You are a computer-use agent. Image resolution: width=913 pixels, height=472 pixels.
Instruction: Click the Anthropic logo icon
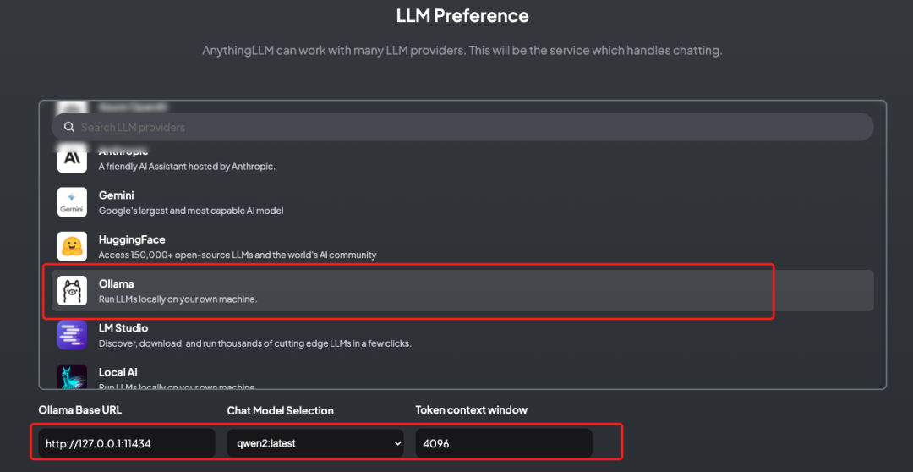pyautogui.click(x=72, y=158)
